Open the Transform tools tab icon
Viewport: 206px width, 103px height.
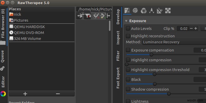point(159,11)
